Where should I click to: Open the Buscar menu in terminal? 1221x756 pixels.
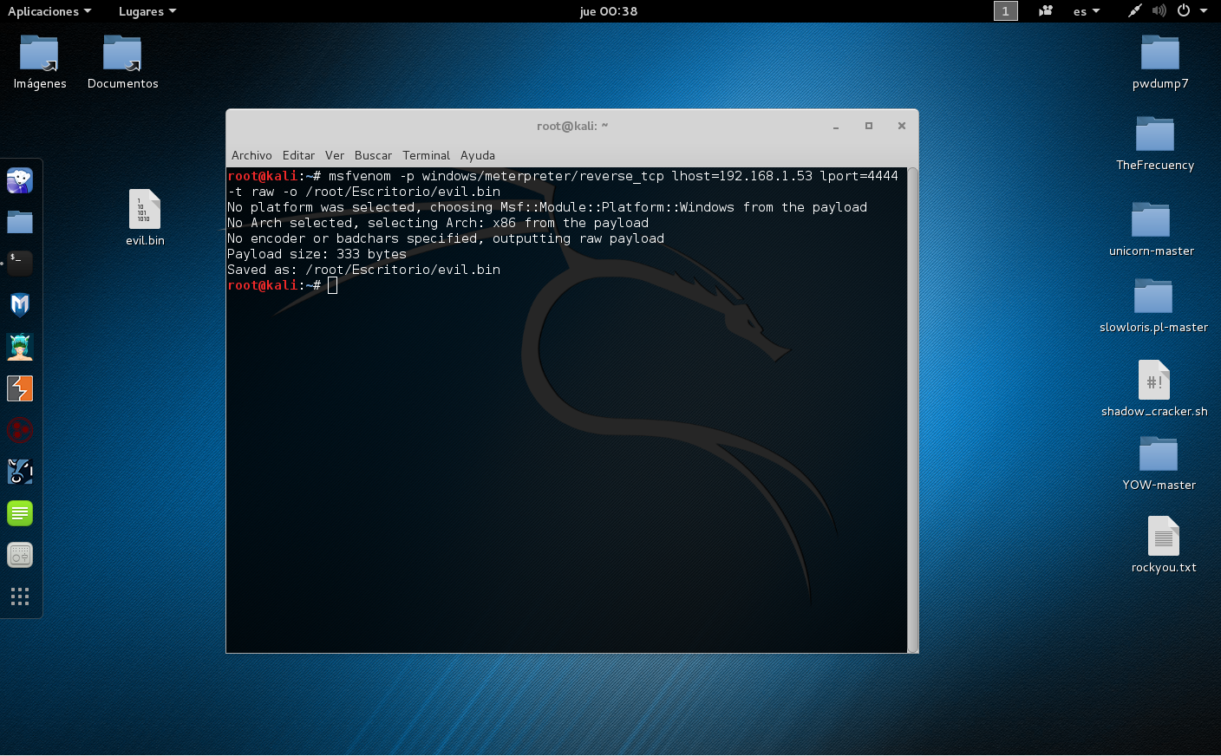click(x=373, y=155)
